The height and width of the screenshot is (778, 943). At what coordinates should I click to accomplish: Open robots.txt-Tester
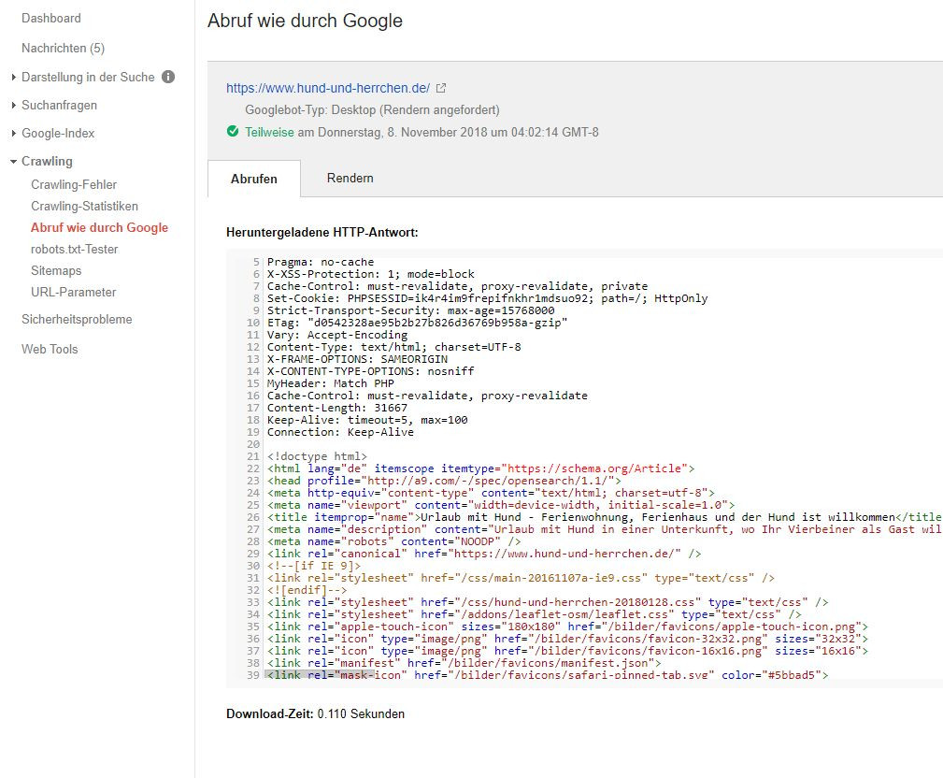coord(74,249)
